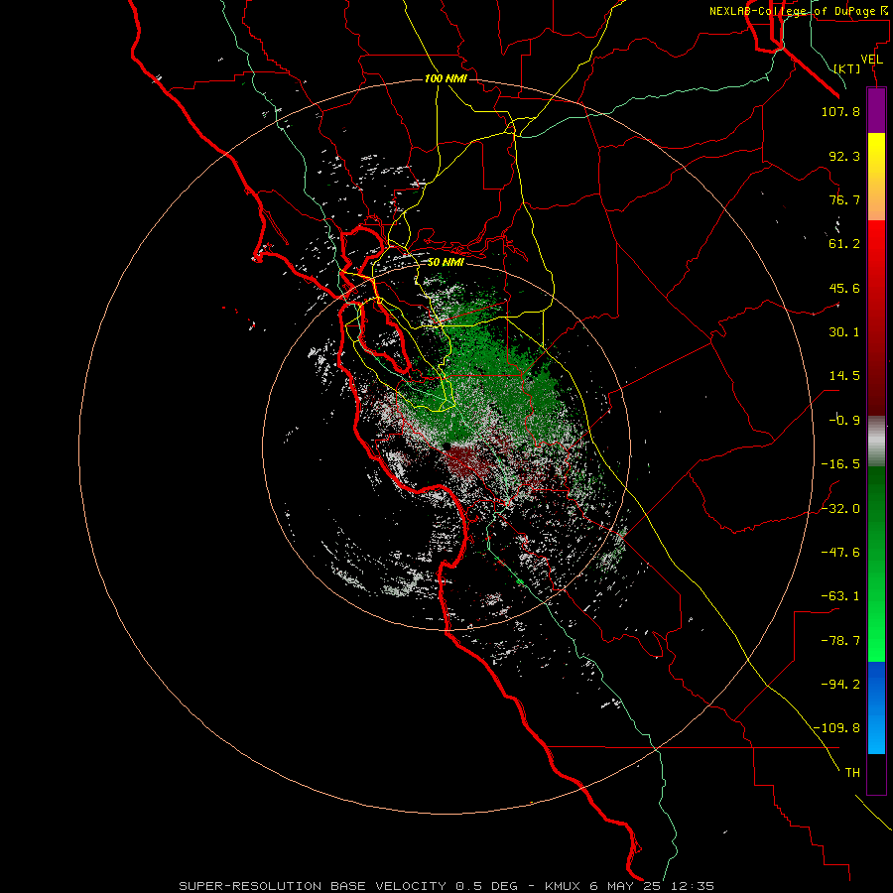Click the NEXLAB-College of DuPage credit text
The image size is (893, 893).
(x=800, y=11)
